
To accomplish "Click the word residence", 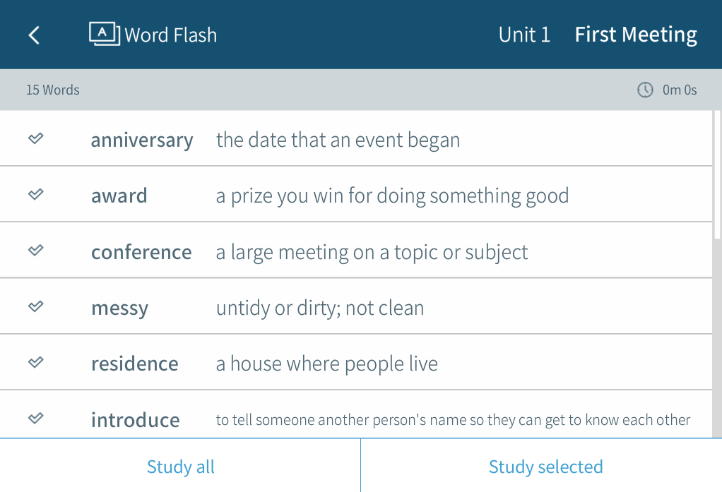I will 135,364.
